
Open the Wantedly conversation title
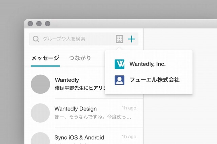coord(67,80)
